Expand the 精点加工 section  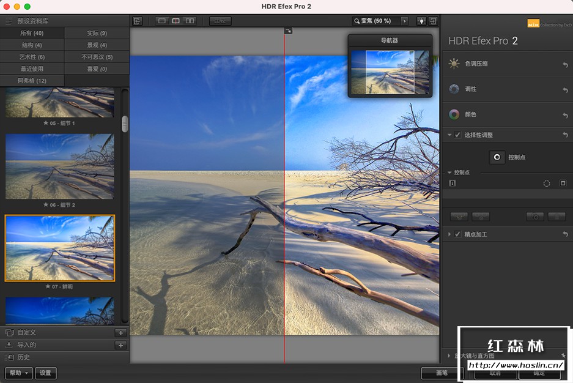(x=450, y=234)
